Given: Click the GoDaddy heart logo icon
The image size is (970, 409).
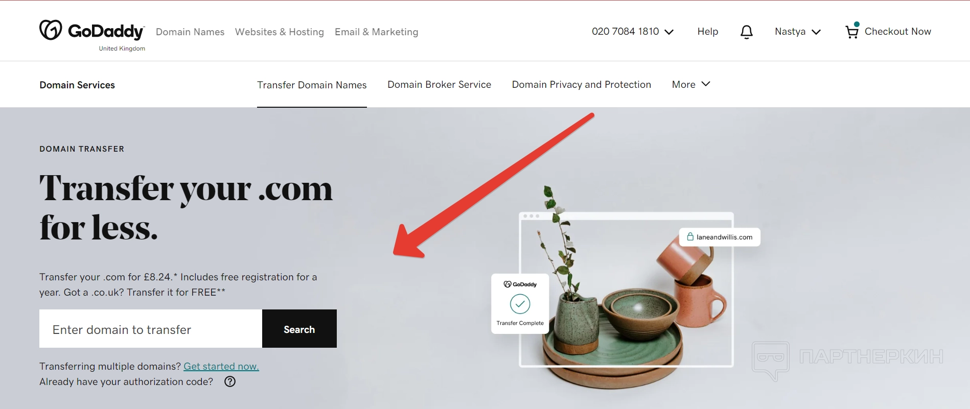Looking at the screenshot, I should tap(51, 30).
